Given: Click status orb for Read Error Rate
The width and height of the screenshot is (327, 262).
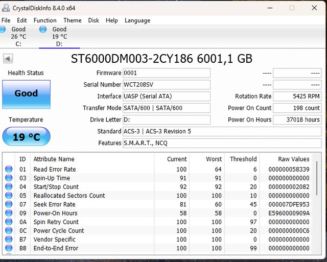Looking at the screenshot, I should point(9,169).
